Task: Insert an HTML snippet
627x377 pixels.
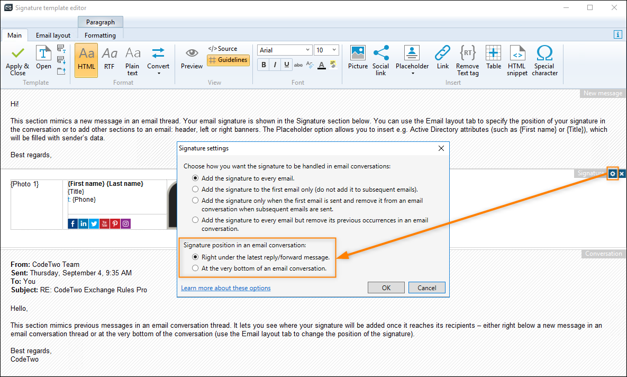Action: [x=517, y=59]
